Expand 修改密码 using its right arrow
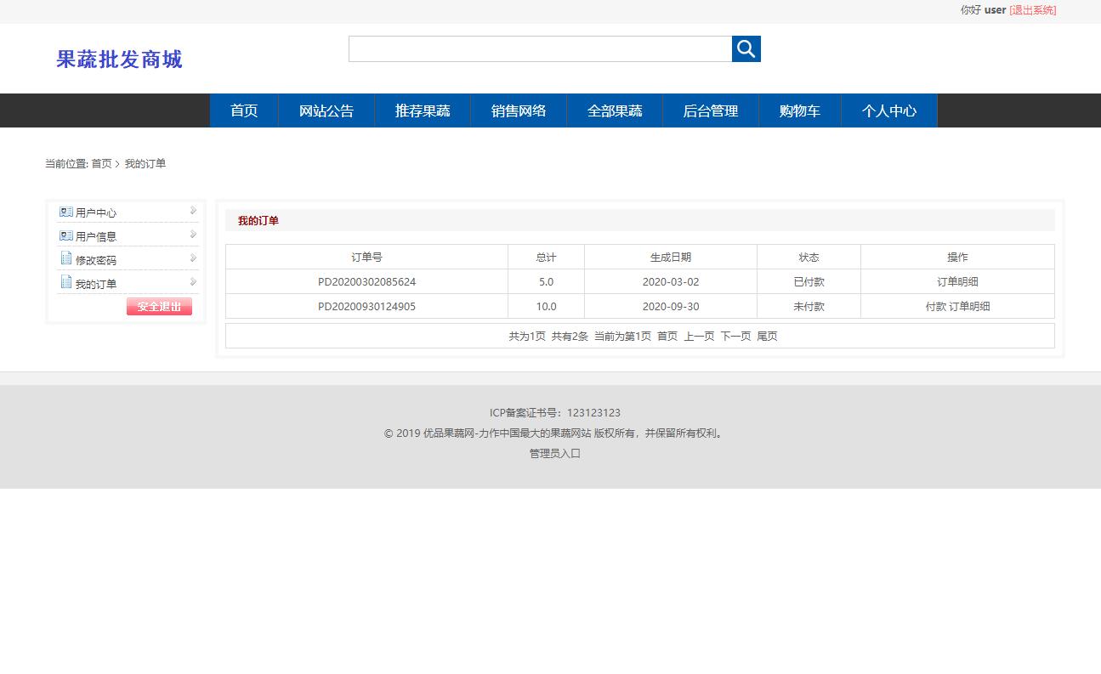The image size is (1101, 674). [x=193, y=258]
